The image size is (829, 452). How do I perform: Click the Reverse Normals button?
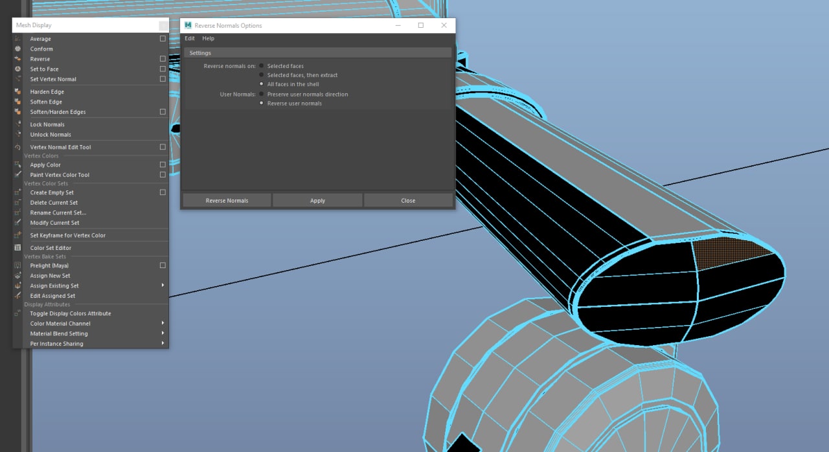(x=227, y=201)
